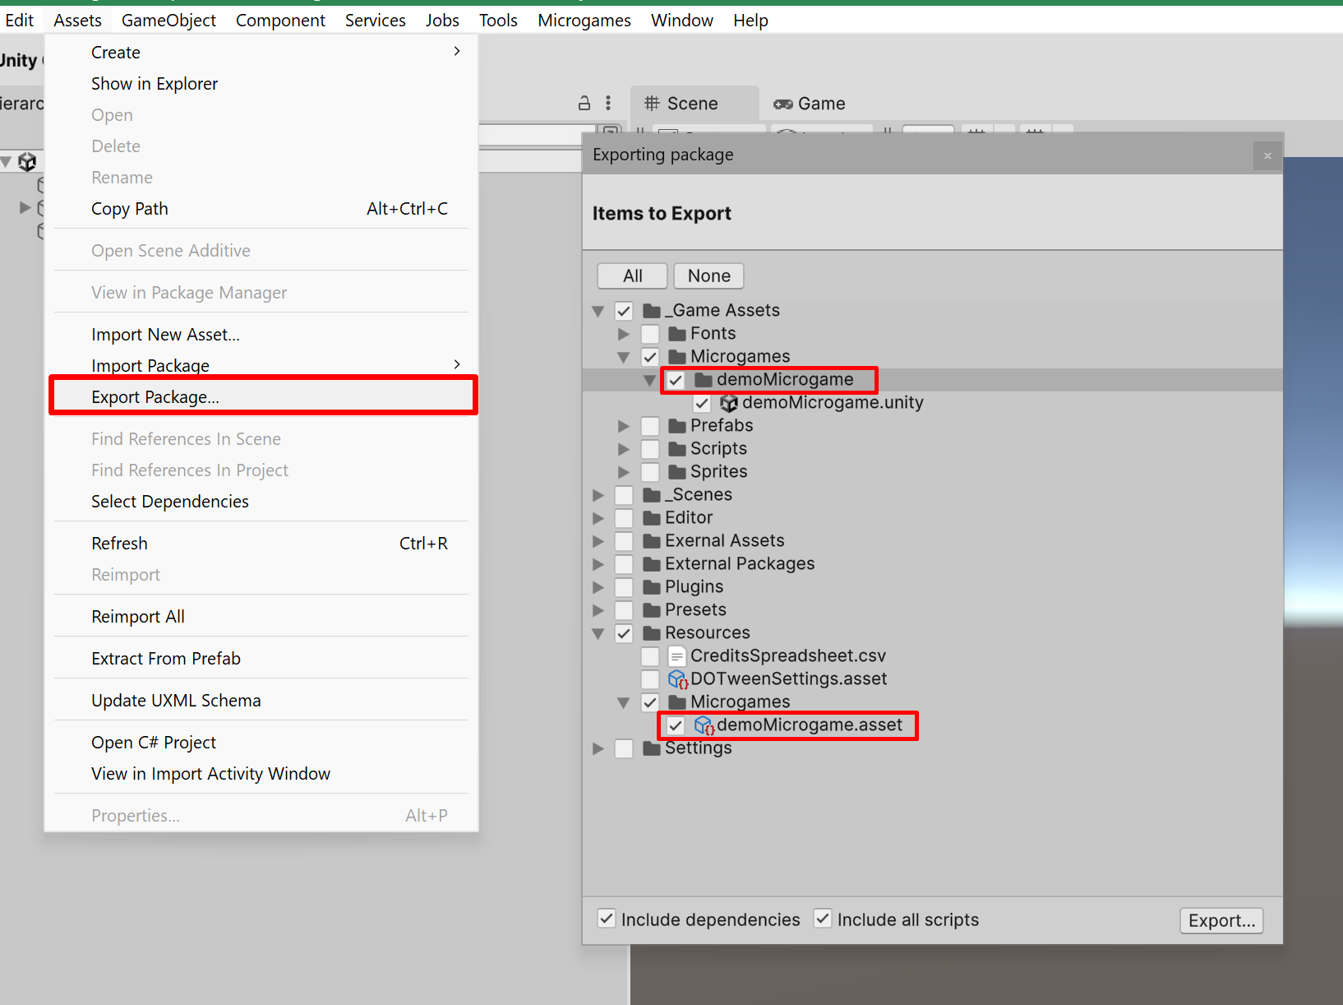Close the Exporting package dialog
The height and width of the screenshot is (1005, 1343).
[1267, 155]
